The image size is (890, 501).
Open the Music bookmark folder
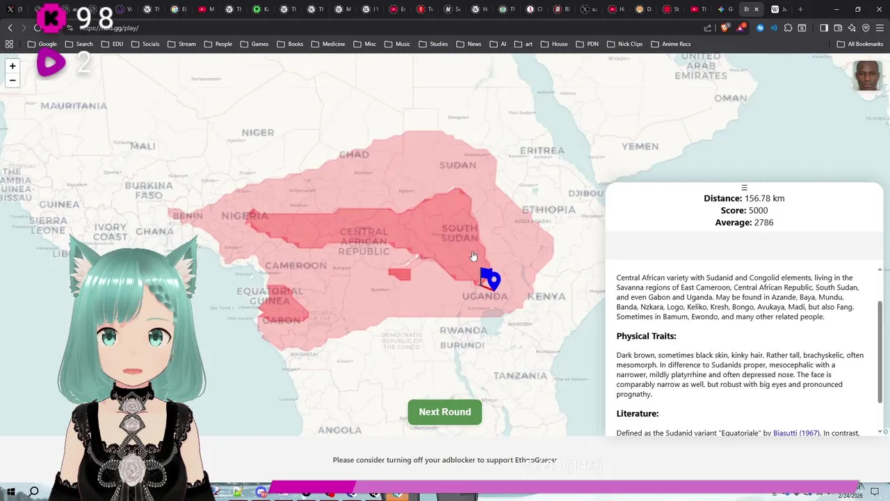pyautogui.click(x=397, y=44)
